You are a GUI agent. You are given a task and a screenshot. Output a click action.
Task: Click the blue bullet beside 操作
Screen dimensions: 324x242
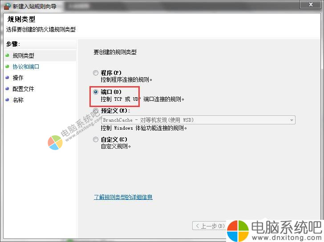[x=7, y=78]
